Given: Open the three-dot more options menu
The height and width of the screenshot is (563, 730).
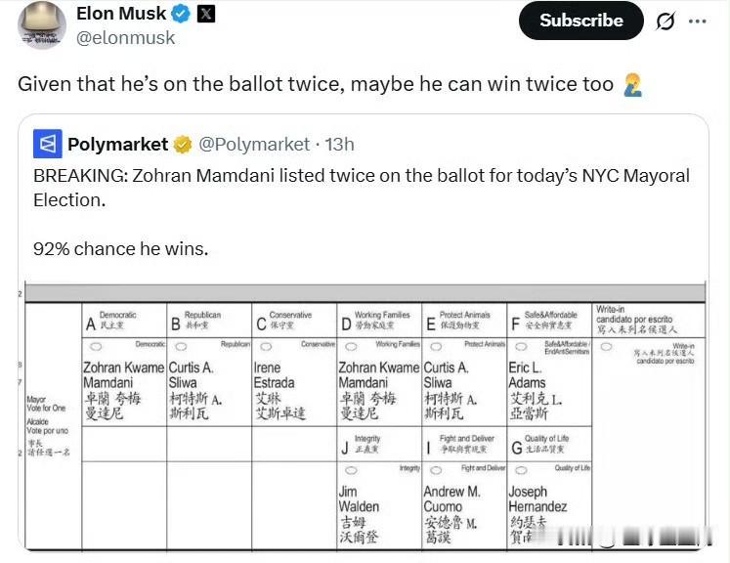Looking at the screenshot, I should (697, 21).
